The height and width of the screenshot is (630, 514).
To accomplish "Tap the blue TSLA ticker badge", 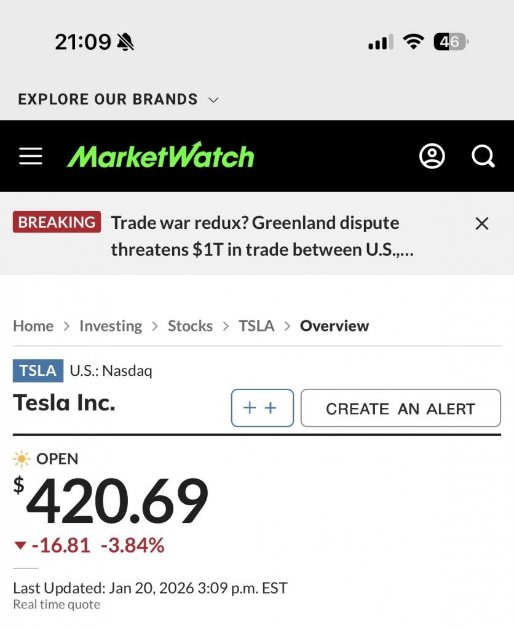I will coord(38,370).
